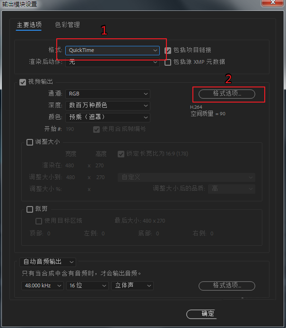
Task: Open the 深度 数百万种颜色 dropdown
Action: (108, 105)
